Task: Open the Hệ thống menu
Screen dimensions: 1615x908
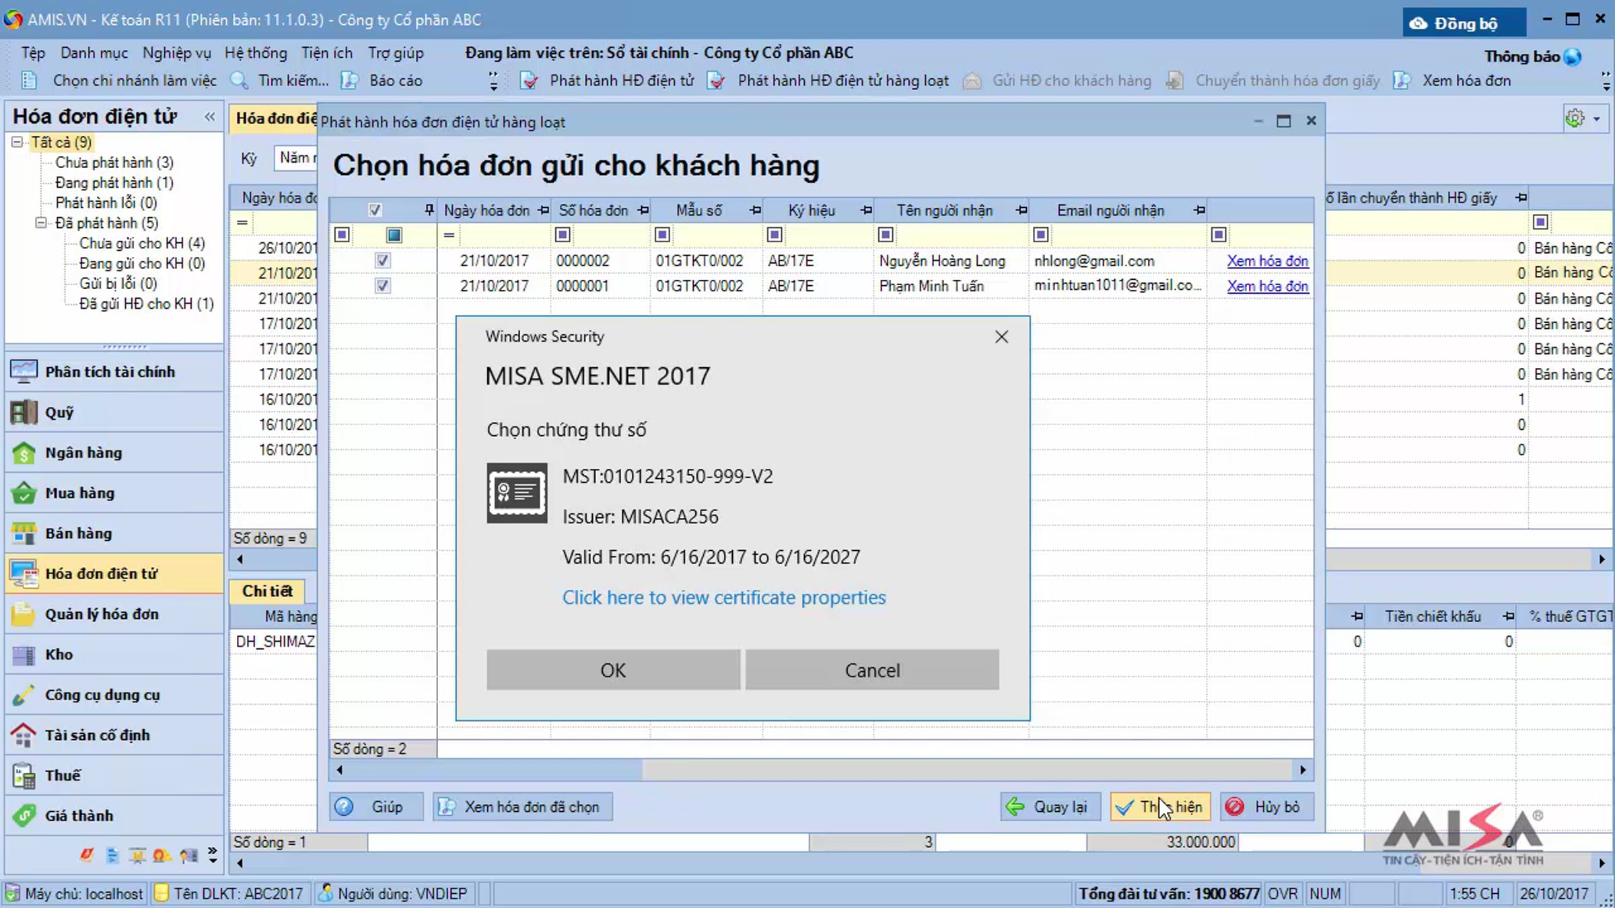Action: coord(256,53)
